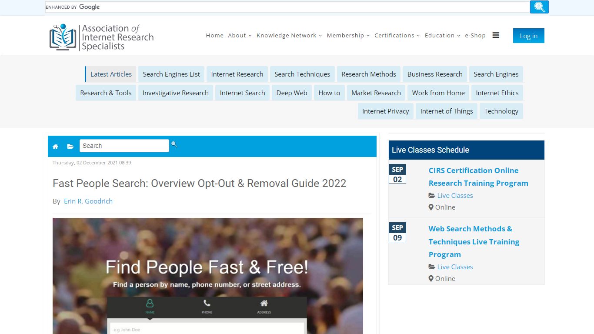Click the Find People Fast hero image
Screen dimensions: 594x334
point(208,276)
